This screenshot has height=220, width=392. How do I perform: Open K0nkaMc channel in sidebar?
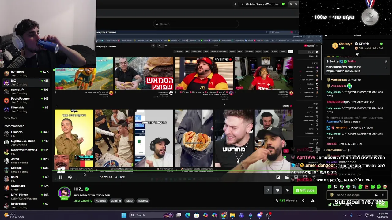[x=26, y=109]
